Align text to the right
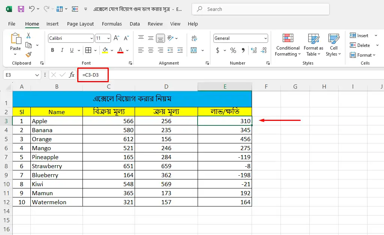The image size is (384, 235). click(x=160, y=50)
